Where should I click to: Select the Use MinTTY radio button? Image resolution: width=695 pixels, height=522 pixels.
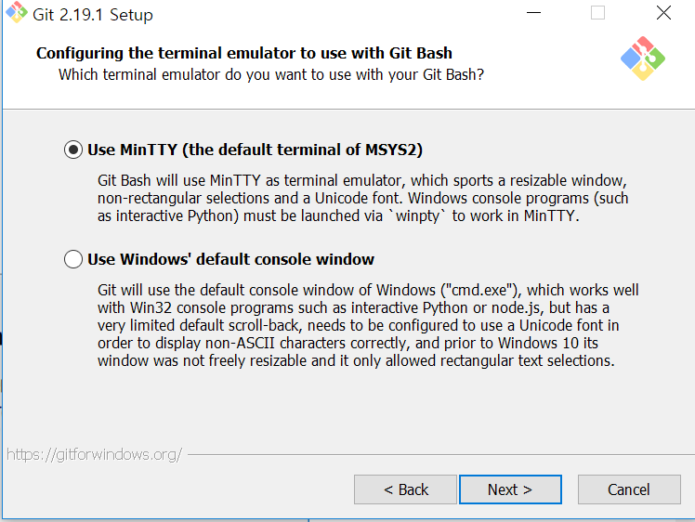tap(73, 150)
